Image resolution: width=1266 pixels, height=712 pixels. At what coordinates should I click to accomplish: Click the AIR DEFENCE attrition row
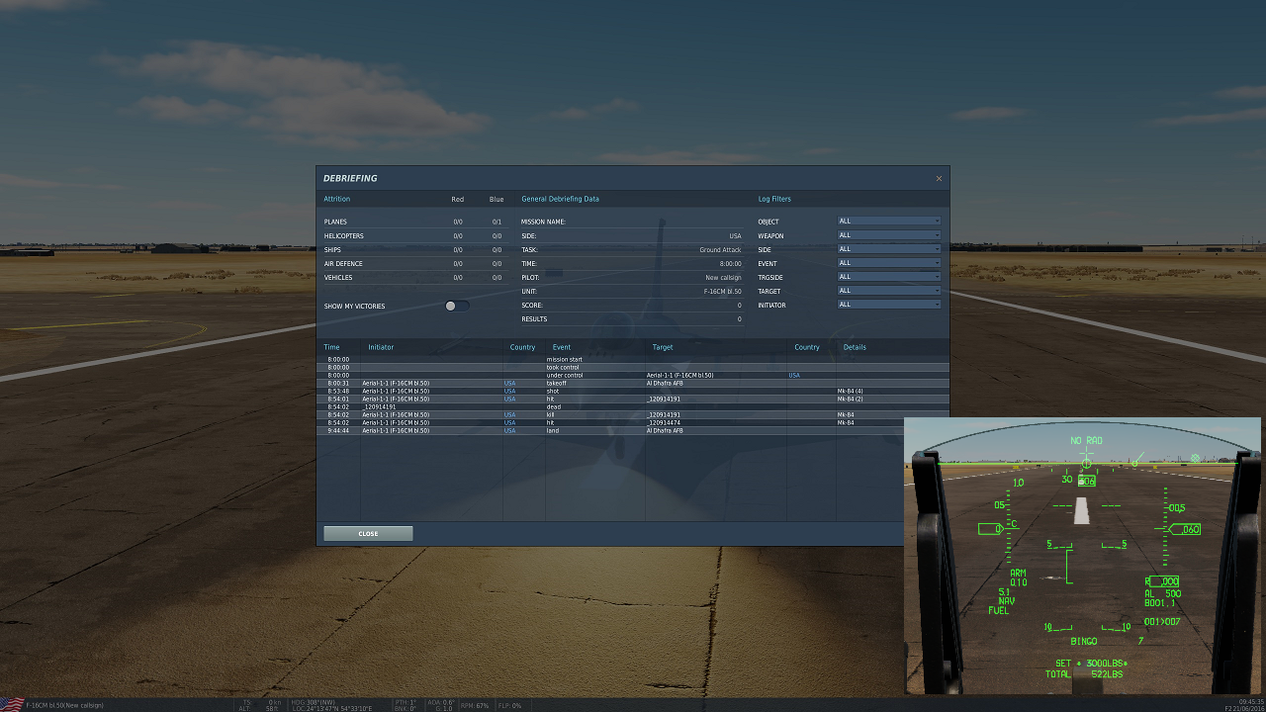(x=413, y=263)
